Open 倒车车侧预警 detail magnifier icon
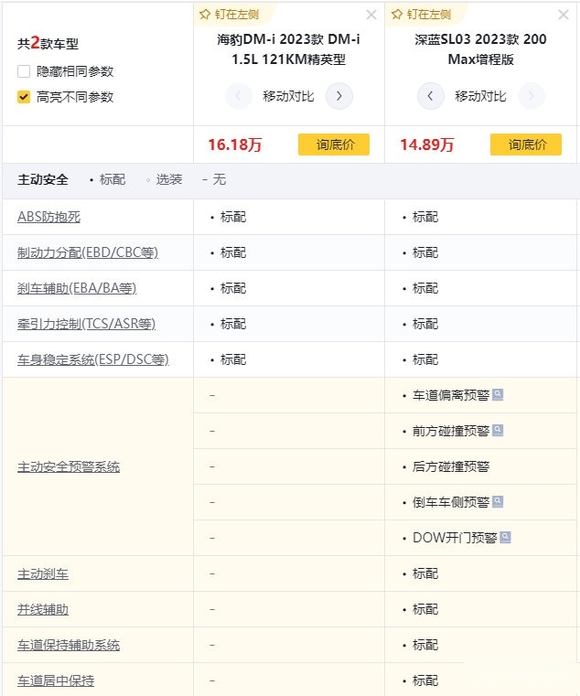The width and height of the screenshot is (580, 696). pyautogui.click(x=498, y=501)
